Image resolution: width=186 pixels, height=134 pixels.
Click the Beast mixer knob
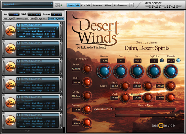coord(171,98)
